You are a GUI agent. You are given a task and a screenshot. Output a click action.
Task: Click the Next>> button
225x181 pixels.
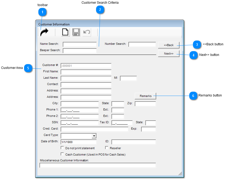[x=169, y=54]
